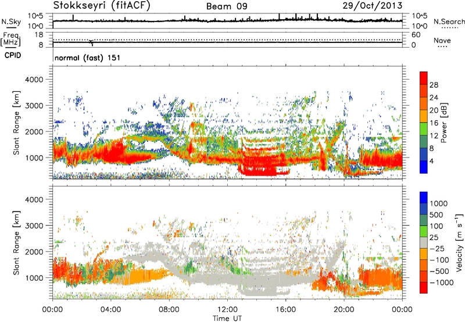The height and width of the screenshot is (322, 465).
Task: Click the "N.Sky" legend label
Action: coord(11,22)
